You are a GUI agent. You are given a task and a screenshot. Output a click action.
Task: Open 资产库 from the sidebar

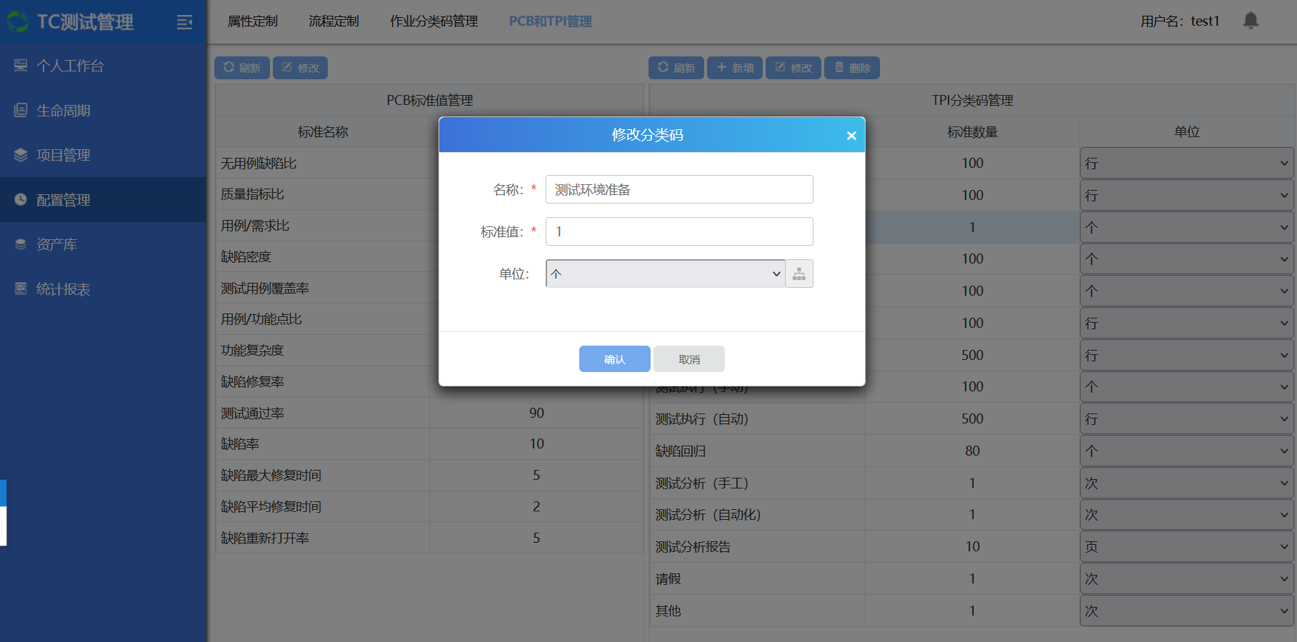pos(56,245)
